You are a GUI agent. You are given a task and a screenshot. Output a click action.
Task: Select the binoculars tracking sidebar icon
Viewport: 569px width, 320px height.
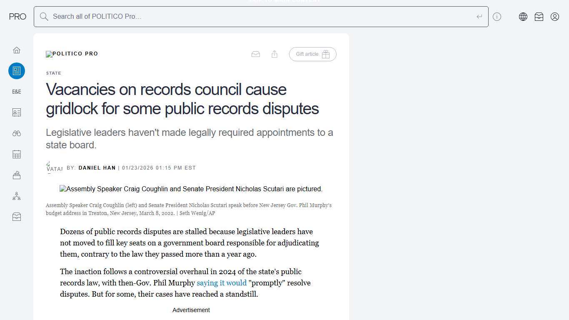[x=17, y=133]
